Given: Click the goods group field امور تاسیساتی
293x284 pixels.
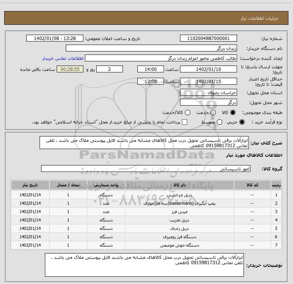Looking at the screenshot, I should 146,168.
